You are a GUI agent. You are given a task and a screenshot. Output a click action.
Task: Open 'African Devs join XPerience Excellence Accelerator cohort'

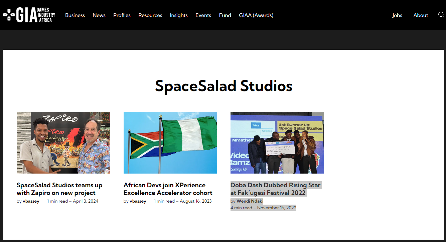168,189
